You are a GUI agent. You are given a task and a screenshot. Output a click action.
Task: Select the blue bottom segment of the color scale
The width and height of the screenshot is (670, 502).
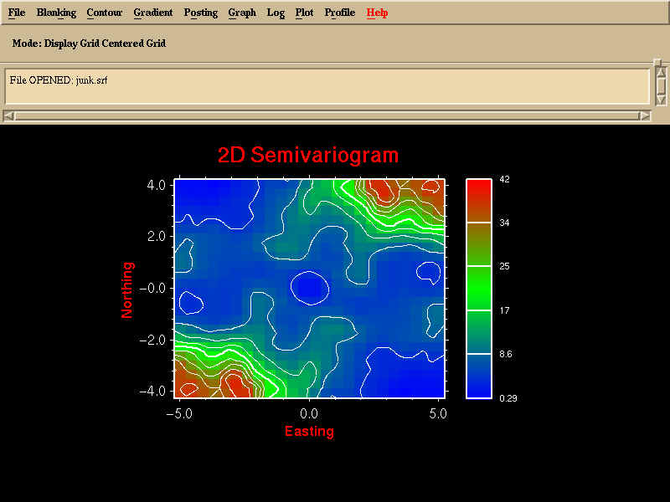pos(479,376)
